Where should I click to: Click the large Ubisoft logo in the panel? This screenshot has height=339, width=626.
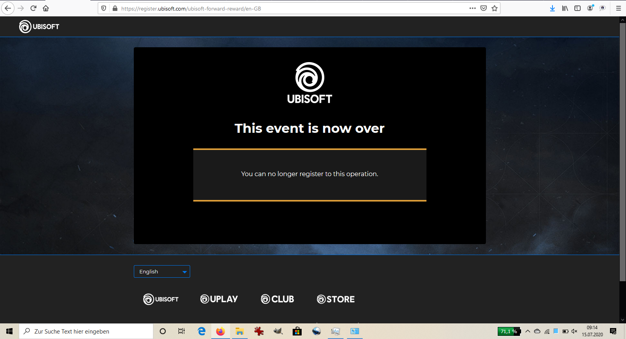[309, 83]
